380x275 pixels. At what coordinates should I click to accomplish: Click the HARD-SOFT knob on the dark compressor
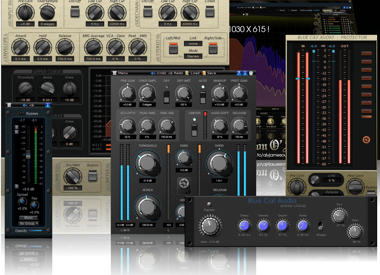coord(219,126)
